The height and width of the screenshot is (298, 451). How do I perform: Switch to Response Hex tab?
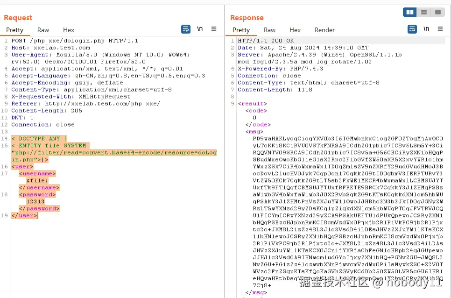pyautogui.click(x=295, y=30)
